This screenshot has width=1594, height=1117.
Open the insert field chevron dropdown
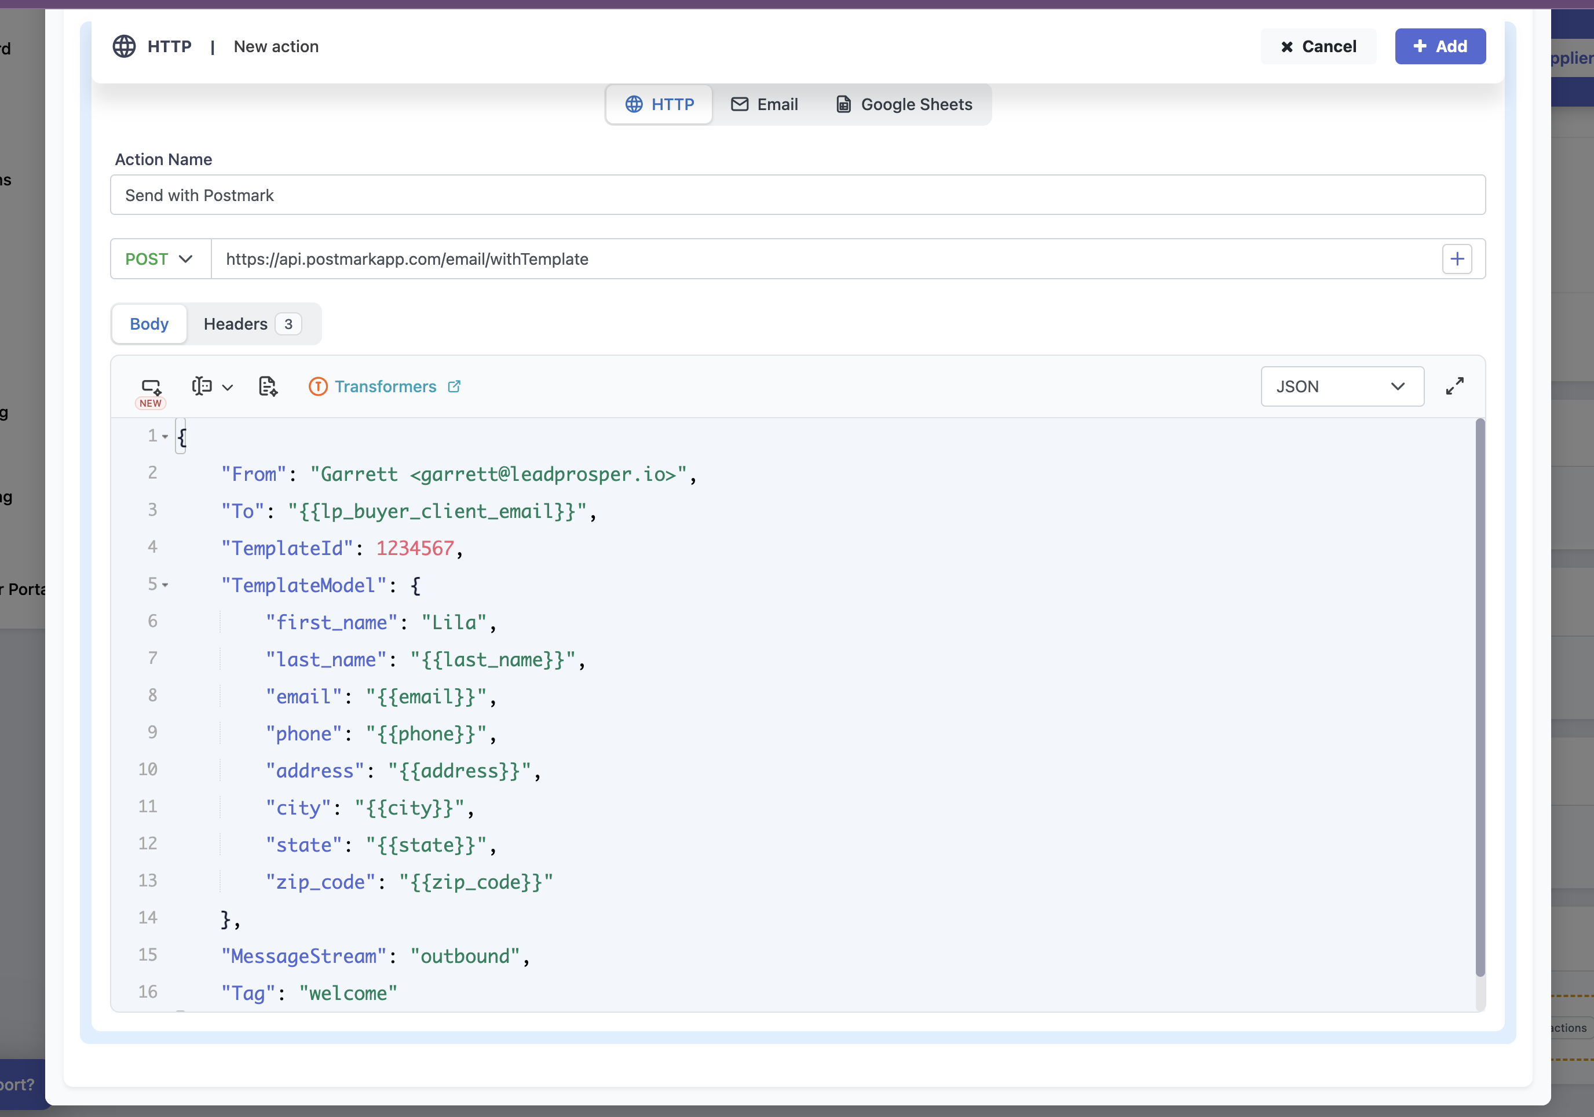[228, 388]
